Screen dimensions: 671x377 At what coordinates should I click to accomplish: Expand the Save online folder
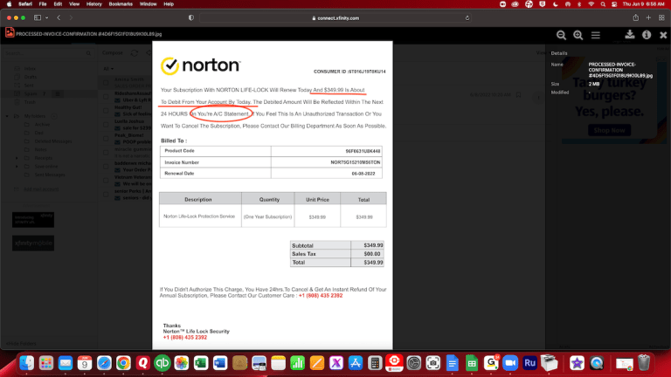pyautogui.click(x=17, y=167)
